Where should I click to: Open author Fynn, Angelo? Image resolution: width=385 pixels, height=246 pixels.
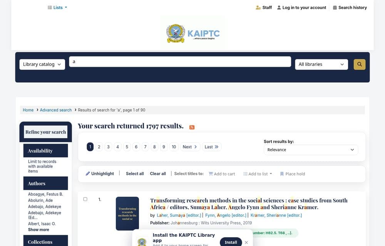(226, 215)
